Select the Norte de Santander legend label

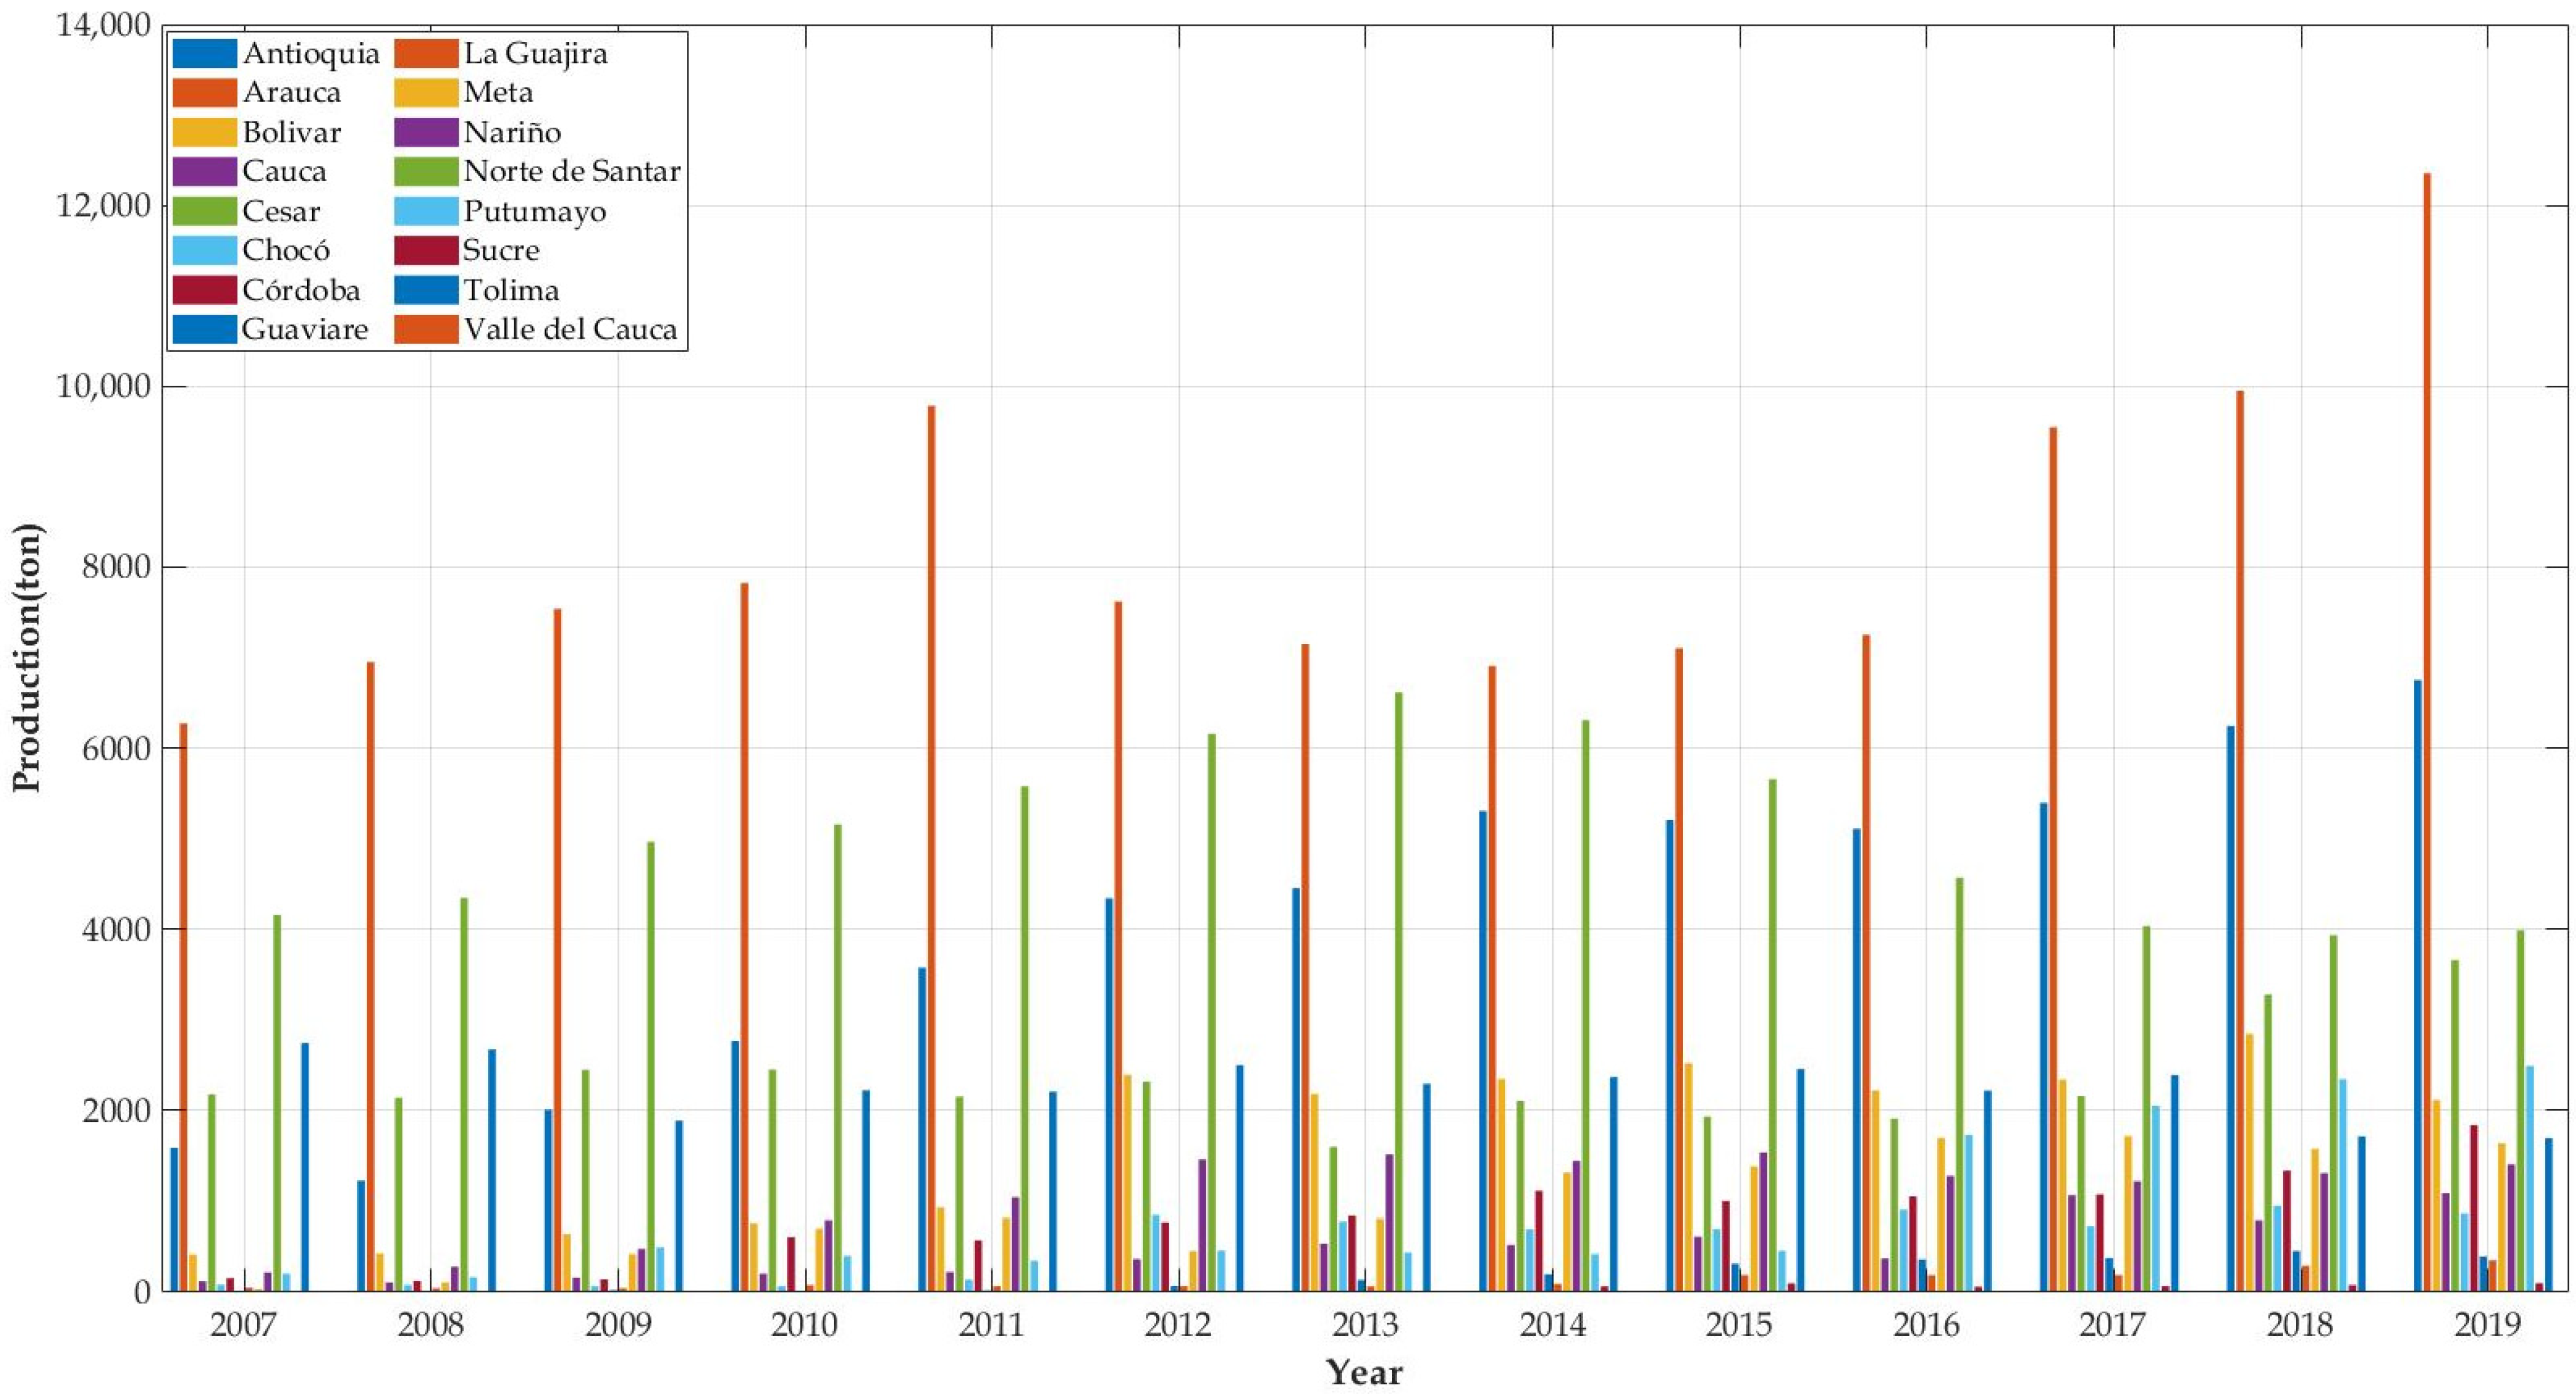pos(572,172)
